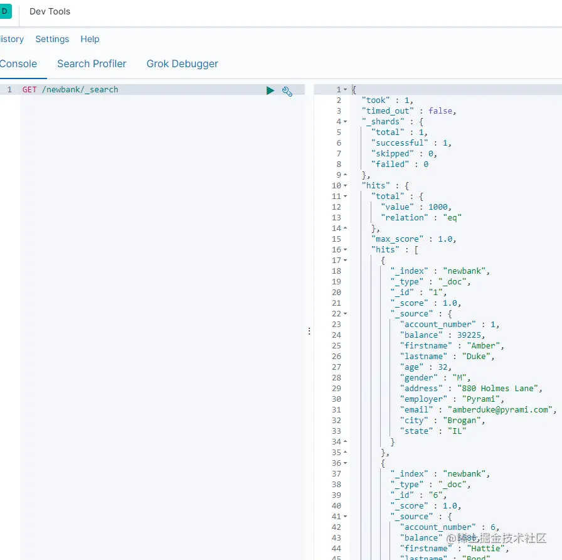Open the wrench actions menu for request
562x560 pixels.
[x=287, y=91]
